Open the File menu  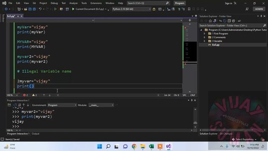click(x=10, y=3)
